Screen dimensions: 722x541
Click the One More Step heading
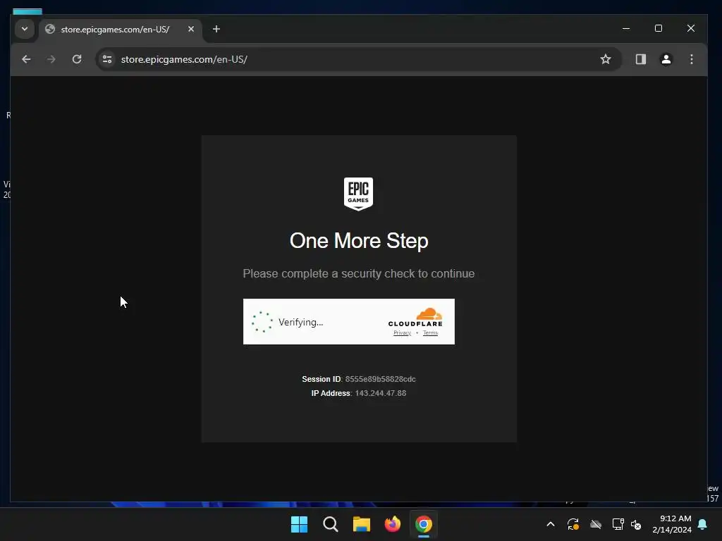click(x=359, y=241)
